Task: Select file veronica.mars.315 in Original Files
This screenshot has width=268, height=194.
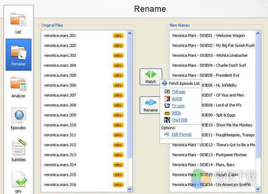Action: coord(84,174)
